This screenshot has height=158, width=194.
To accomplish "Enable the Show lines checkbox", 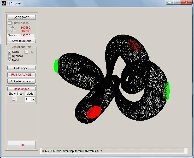I will click(14, 99).
